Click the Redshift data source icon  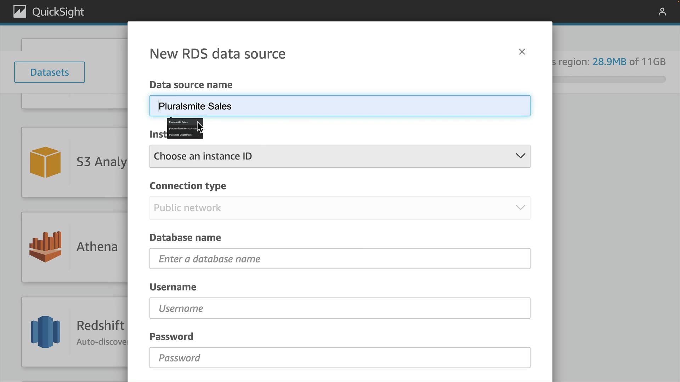45,332
